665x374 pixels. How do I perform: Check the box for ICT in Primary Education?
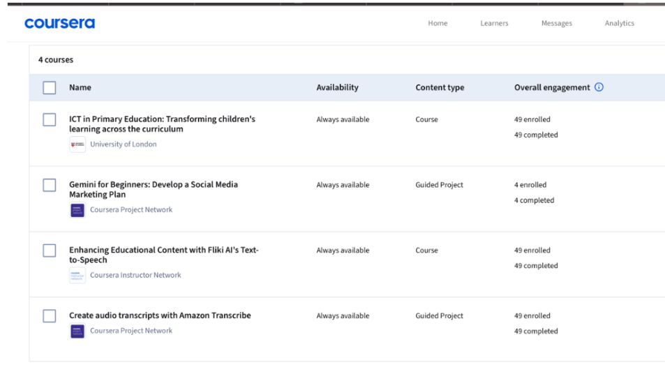(50, 119)
